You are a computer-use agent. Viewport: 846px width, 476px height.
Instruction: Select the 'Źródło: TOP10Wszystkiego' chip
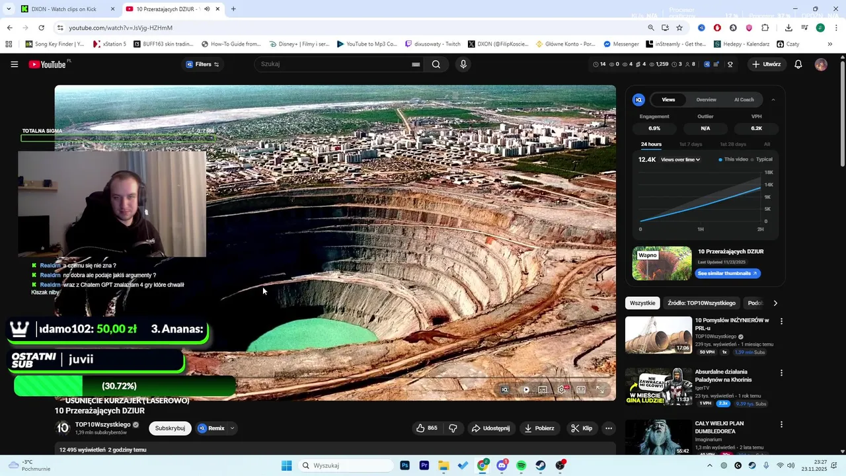pyautogui.click(x=701, y=303)
